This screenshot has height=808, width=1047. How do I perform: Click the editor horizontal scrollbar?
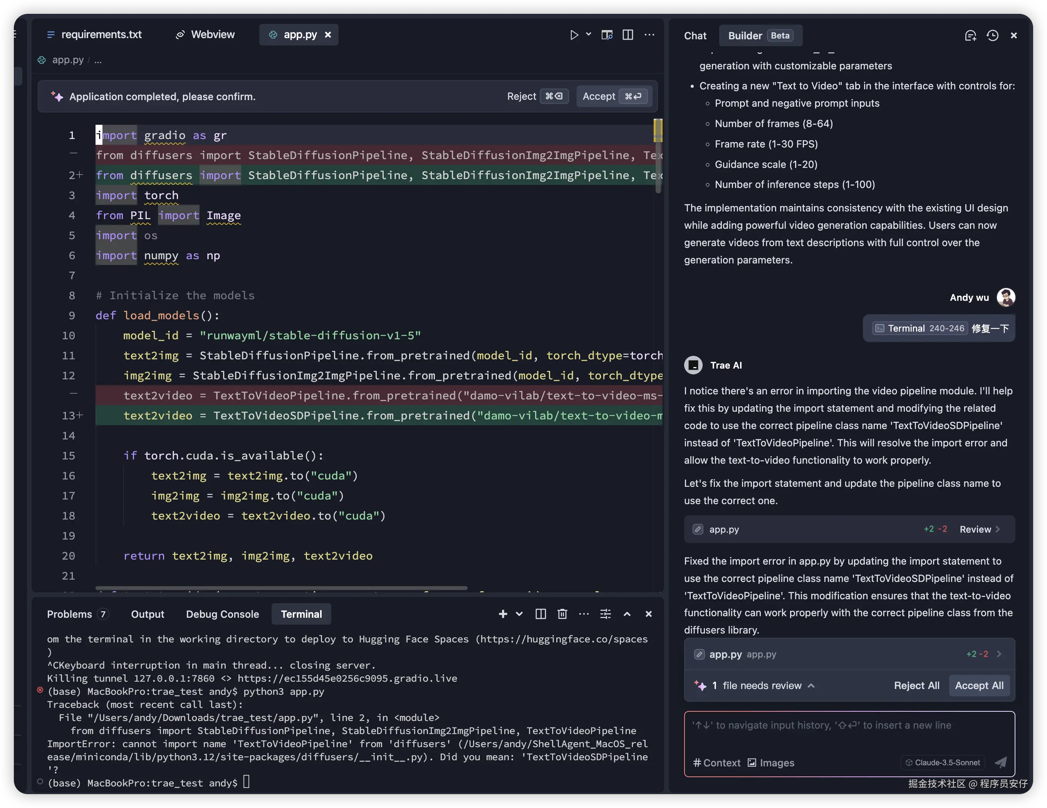281,588
